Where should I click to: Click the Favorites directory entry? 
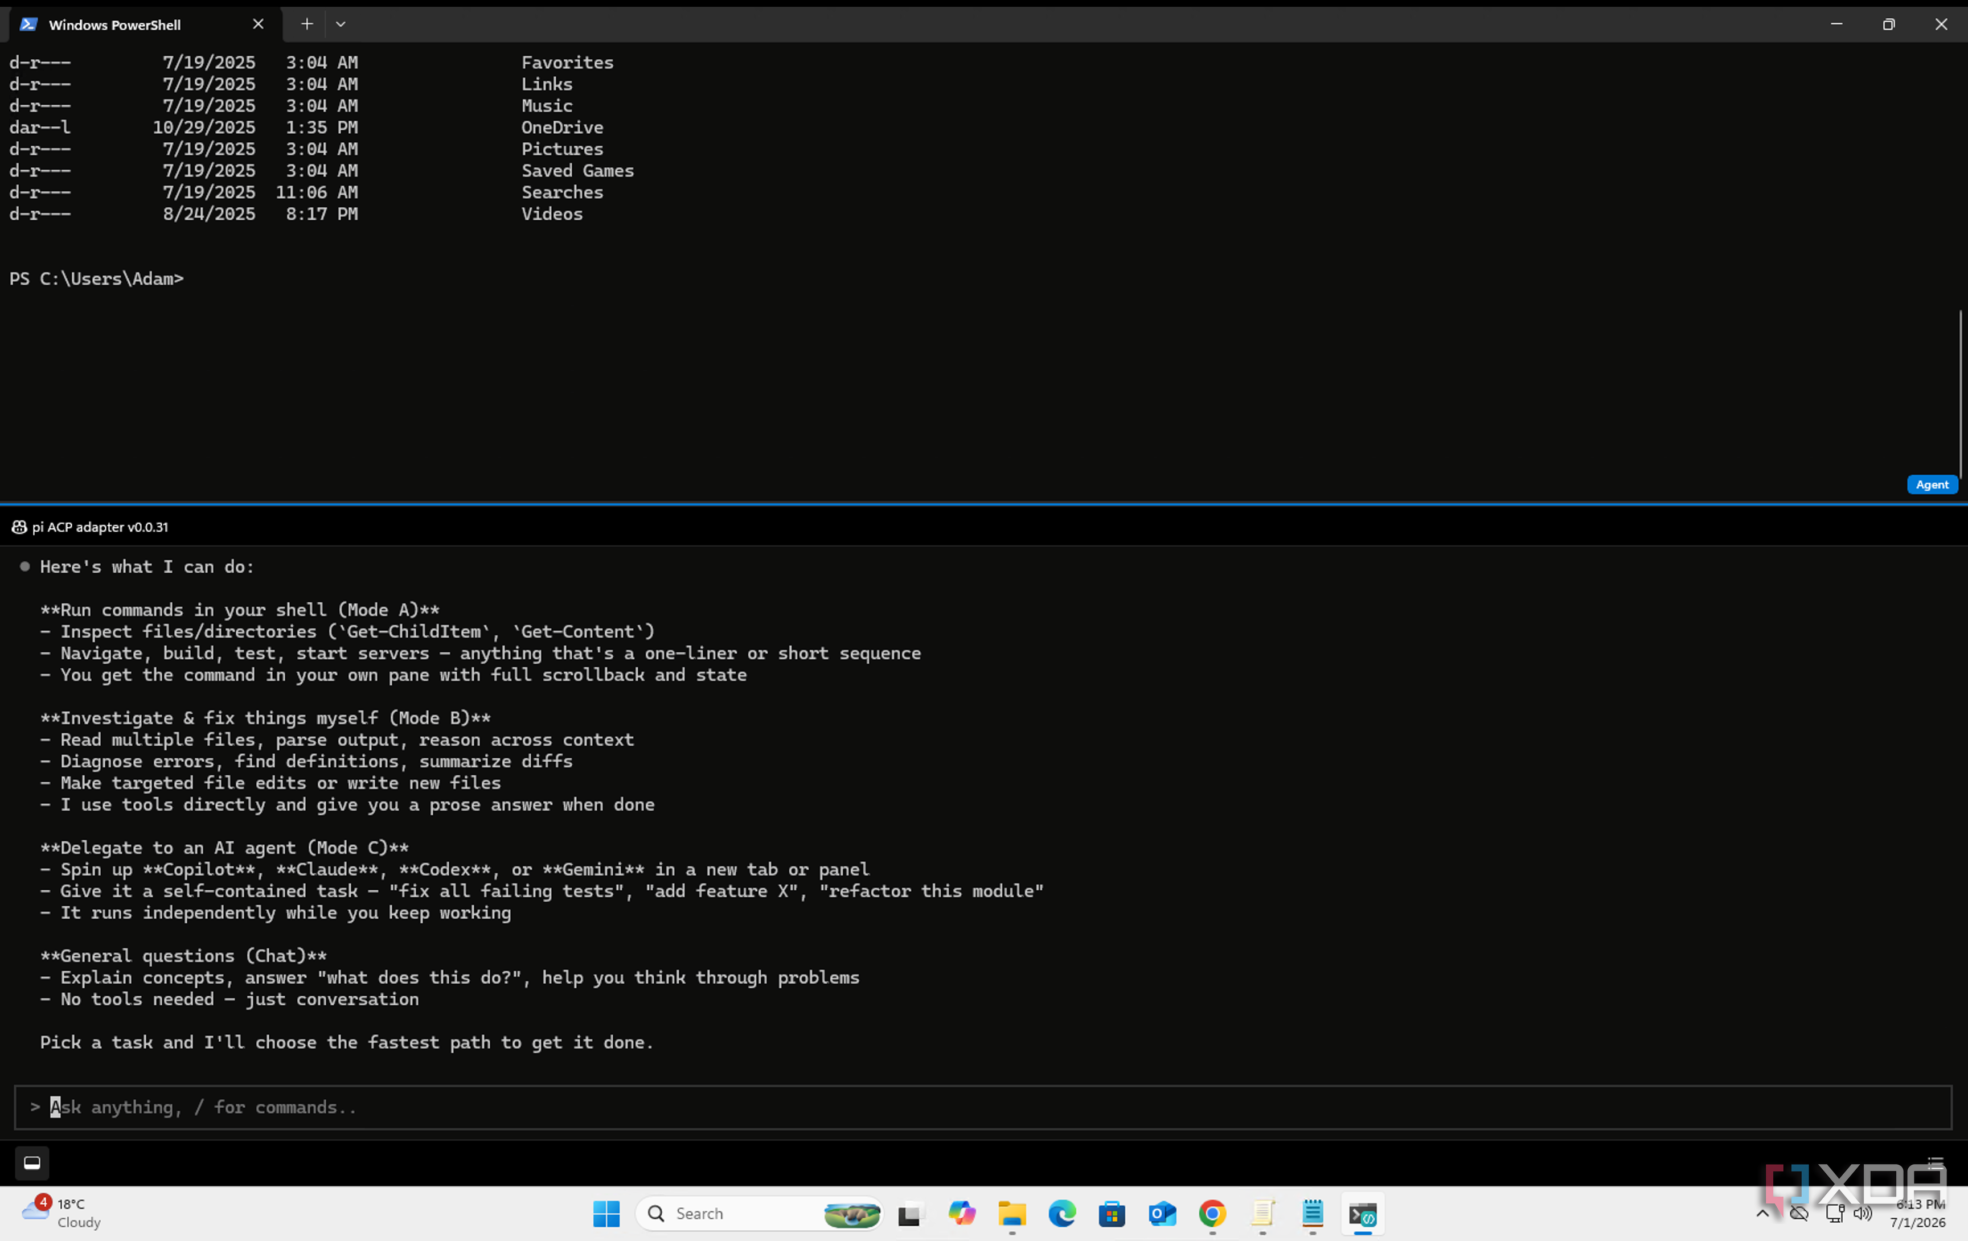click(x=567, y=62)
